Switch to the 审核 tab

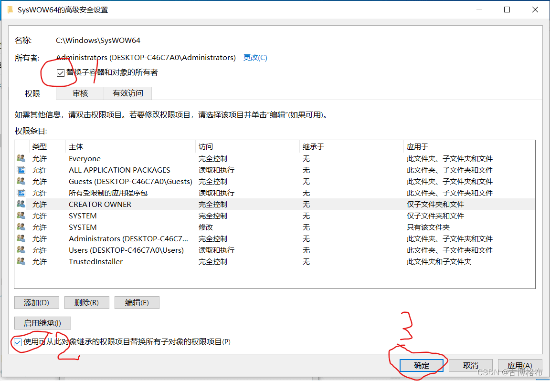80,93
